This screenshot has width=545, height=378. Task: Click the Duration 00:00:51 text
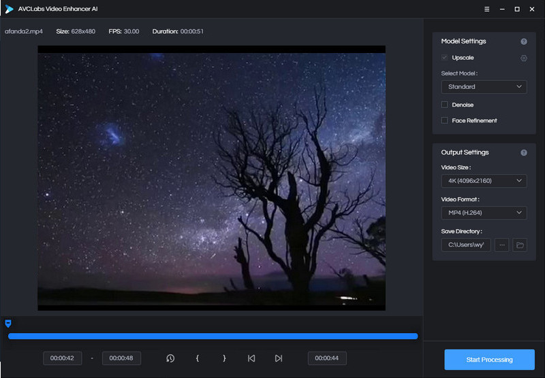[x=178, y=31]
